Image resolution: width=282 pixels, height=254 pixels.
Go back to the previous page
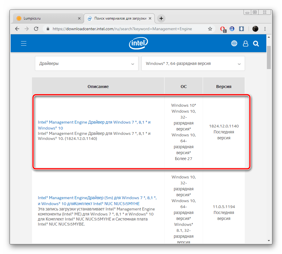tap(17, 29)
